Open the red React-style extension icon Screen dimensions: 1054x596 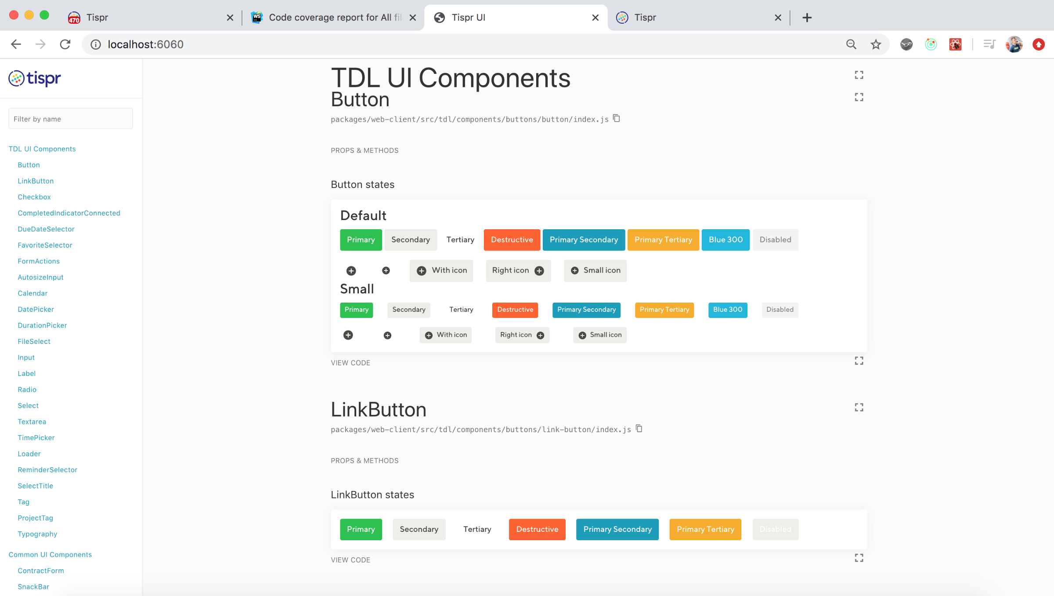coord(955,44)
